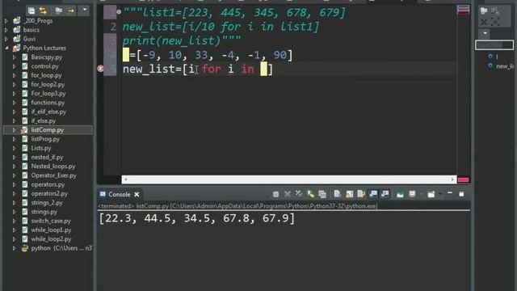
Task: Expand control.py tree node
Action: [15, 66]
